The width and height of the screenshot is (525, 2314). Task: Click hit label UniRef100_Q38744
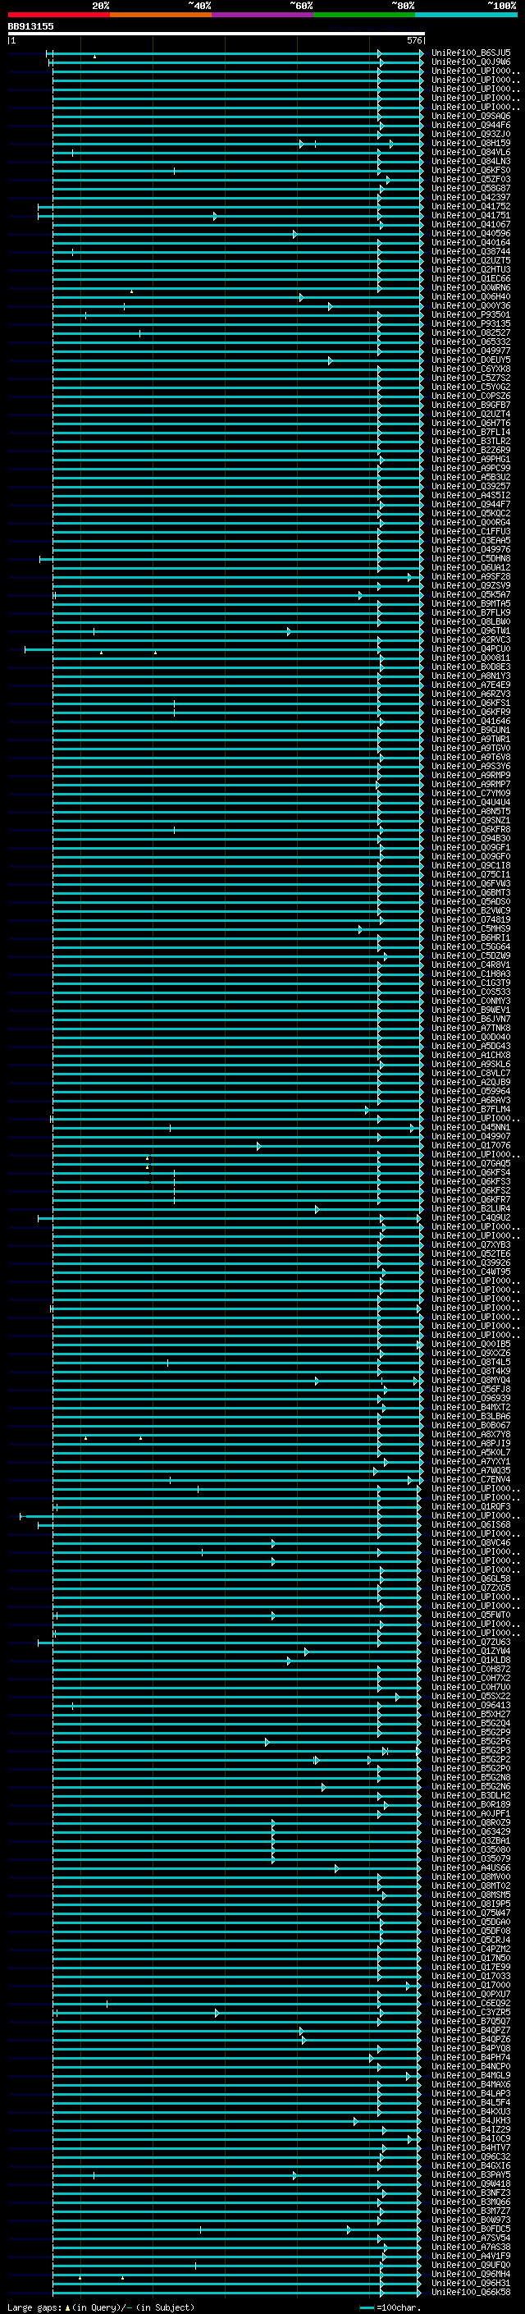coord(471,251)
